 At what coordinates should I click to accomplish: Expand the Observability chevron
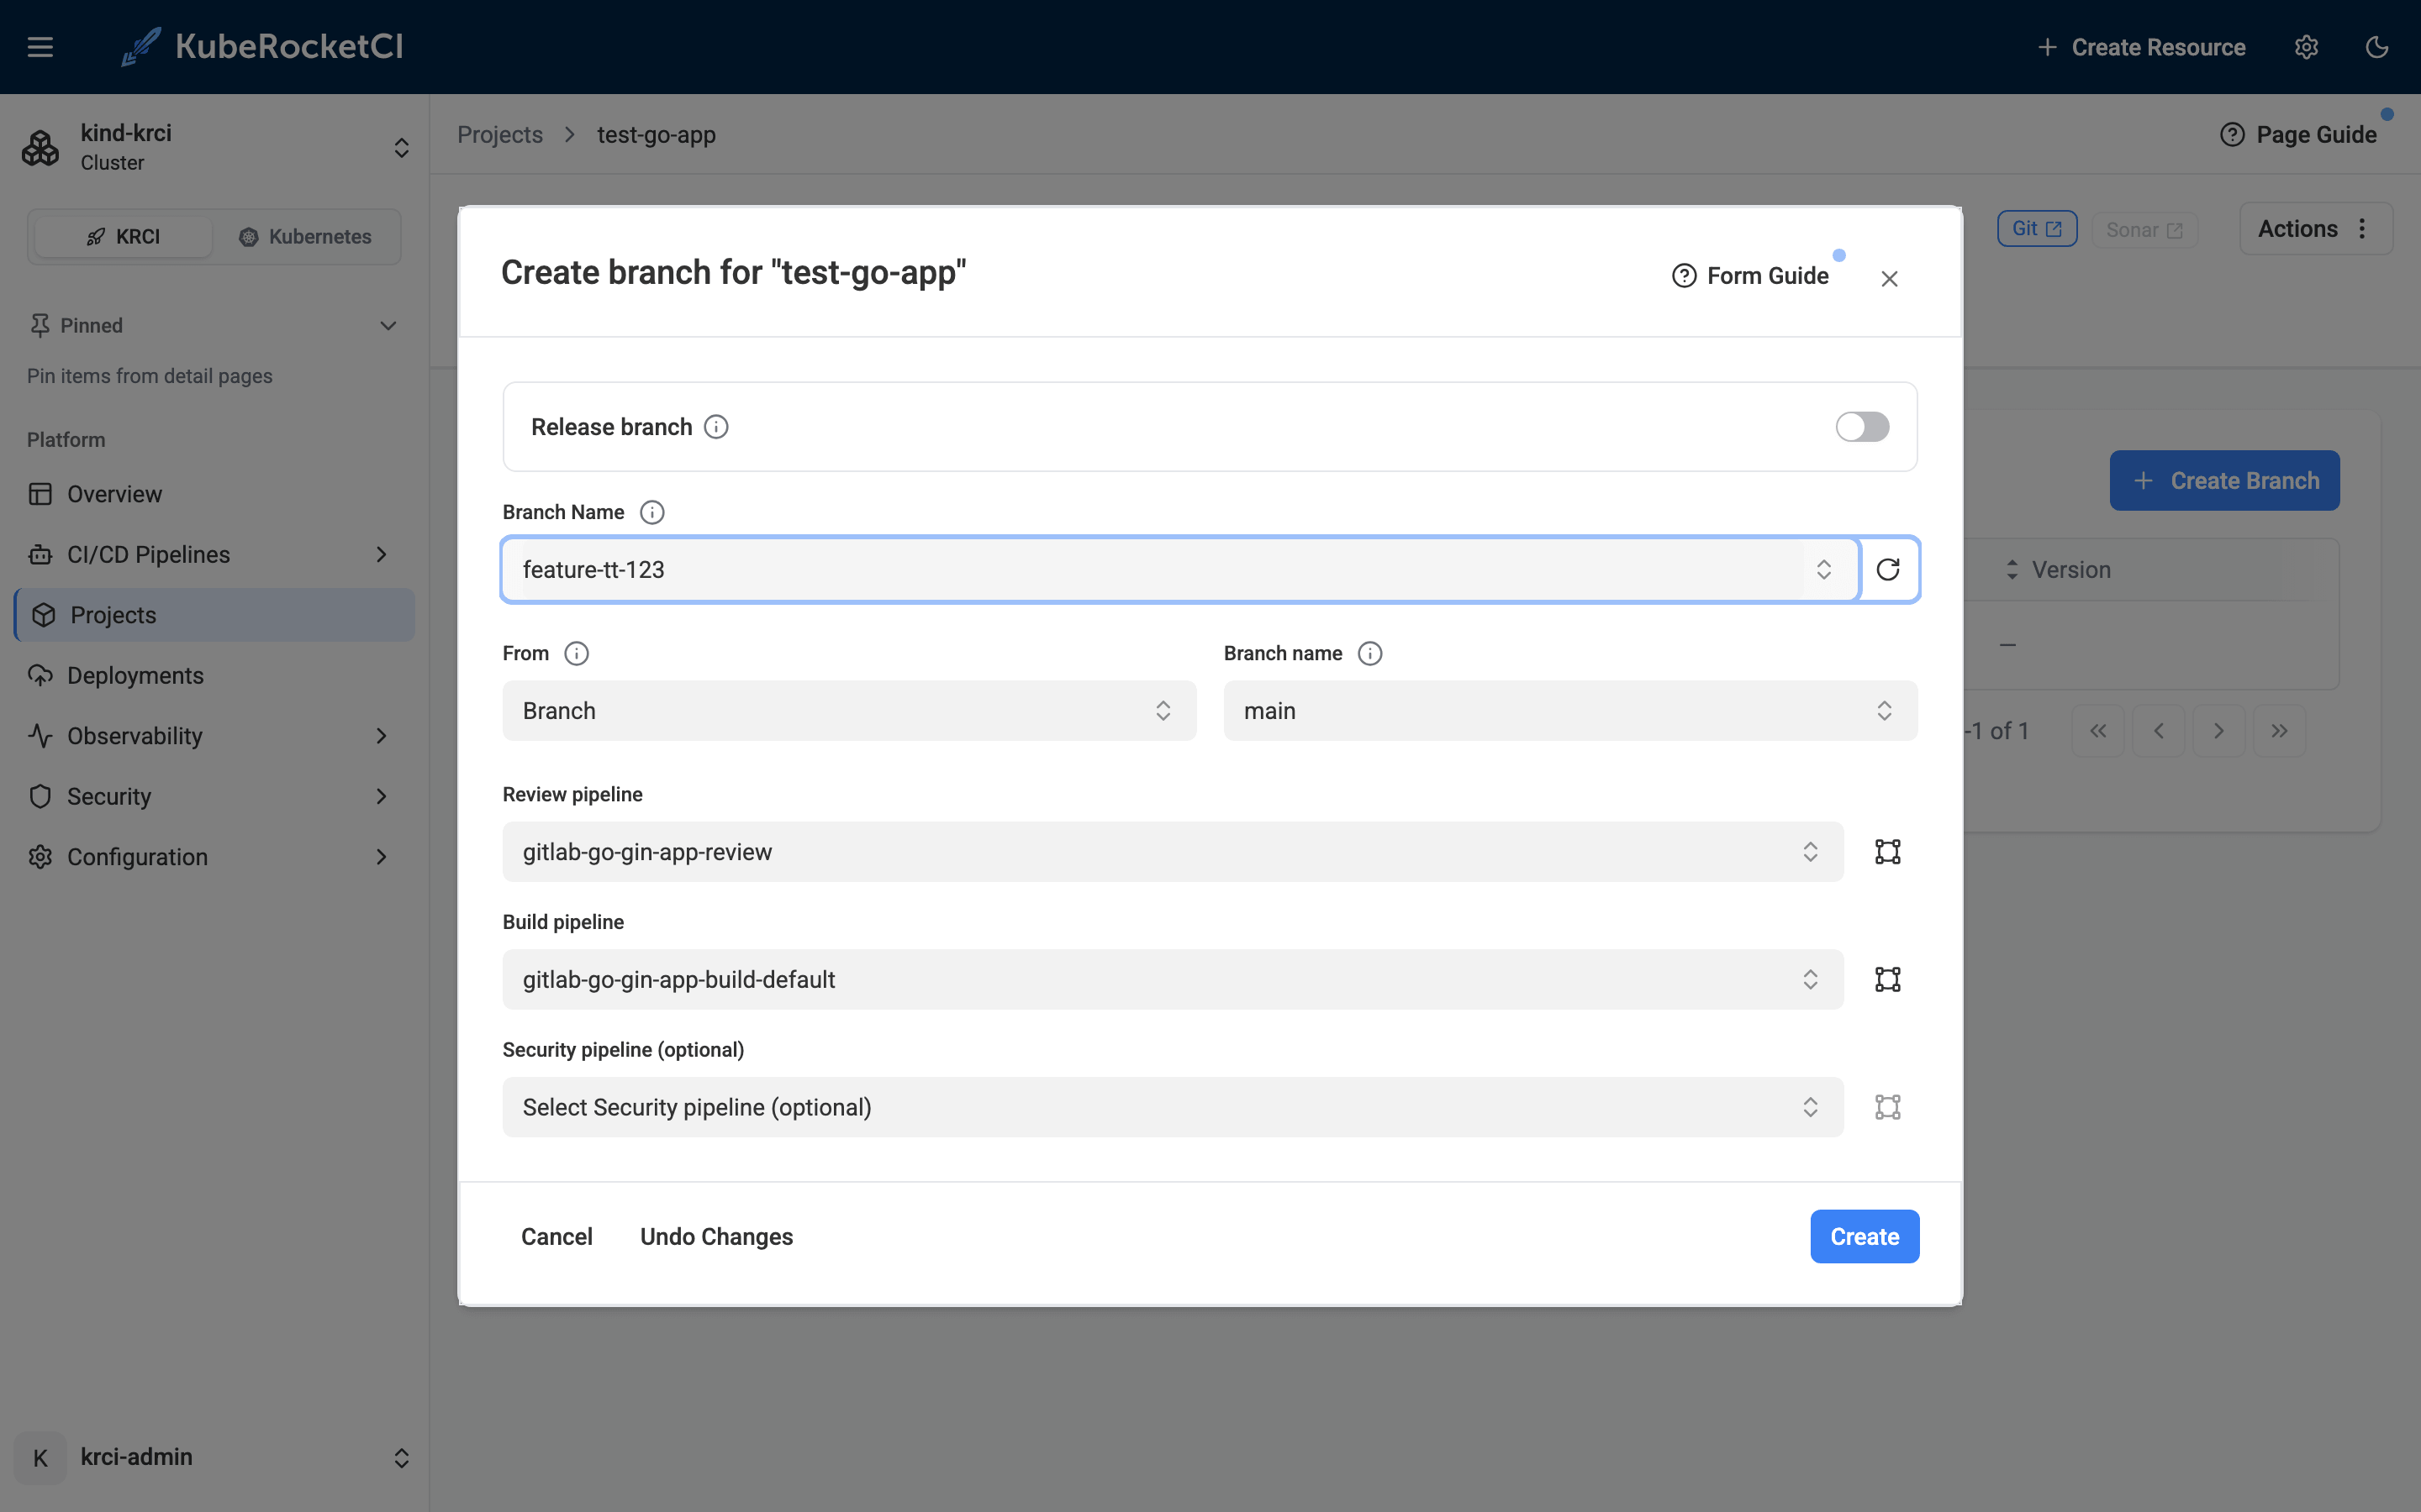381,736
